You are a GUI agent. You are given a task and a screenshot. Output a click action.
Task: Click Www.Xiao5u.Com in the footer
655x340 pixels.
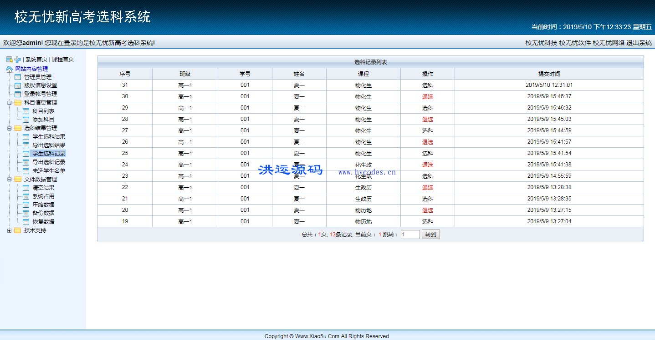pos(317,336)
